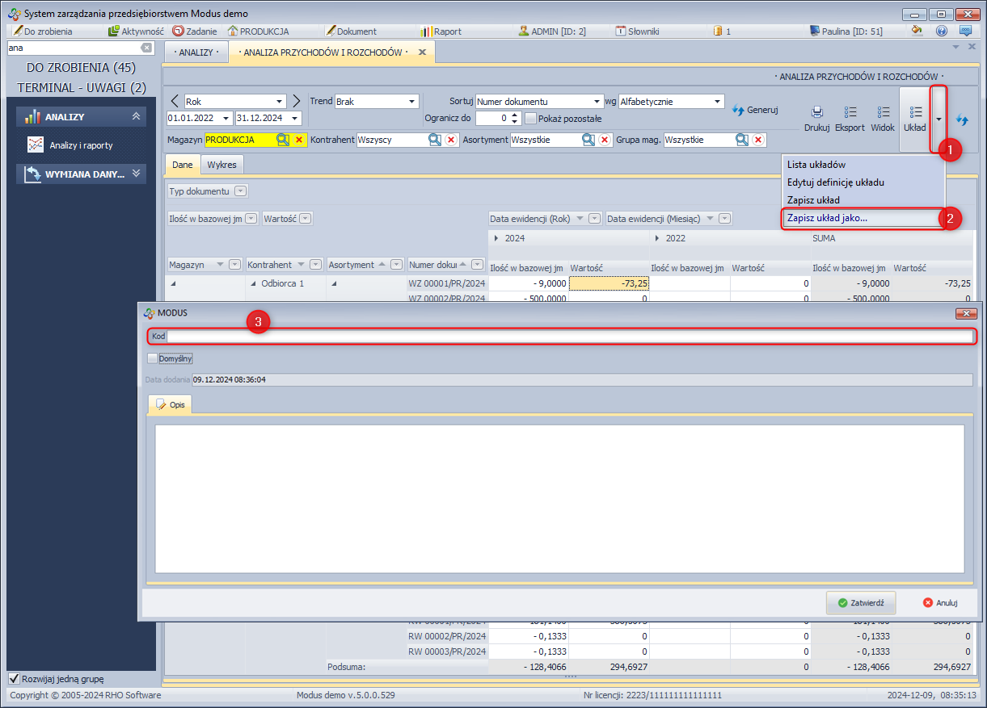Click the Widok toolbar icon
The width and height of the screenshot is (987, 708).
pos(883,113)
